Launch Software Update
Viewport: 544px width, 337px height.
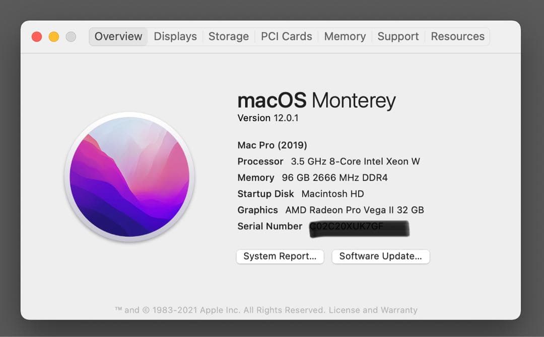coord(380,257)
